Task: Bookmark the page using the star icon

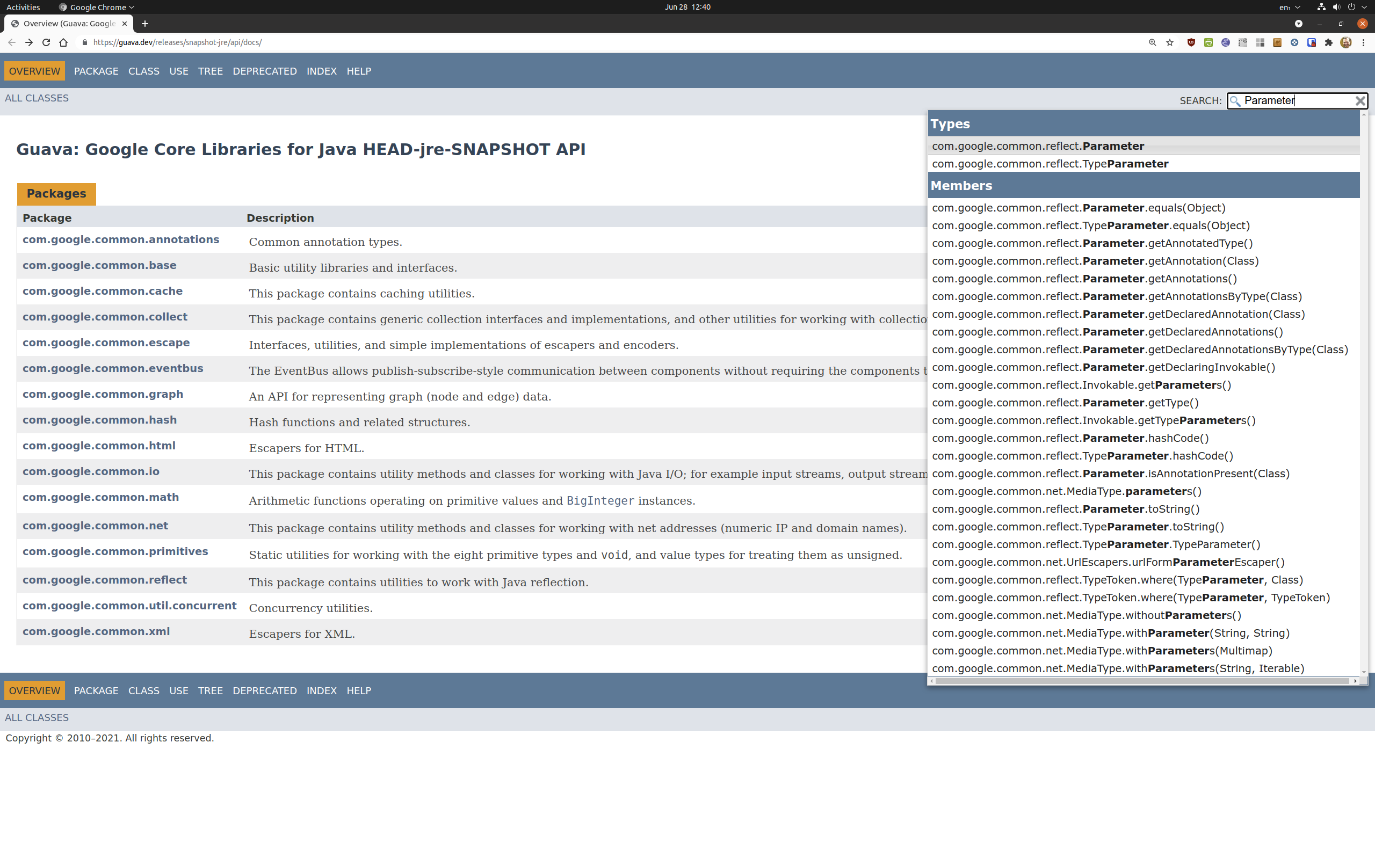Action: (1169, 42)
